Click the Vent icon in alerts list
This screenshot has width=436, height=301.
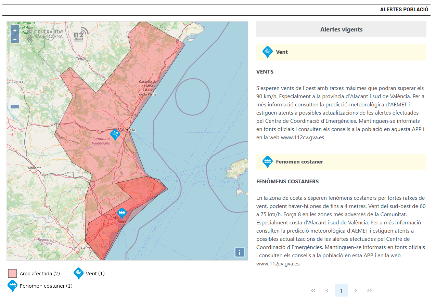(268, 52)
